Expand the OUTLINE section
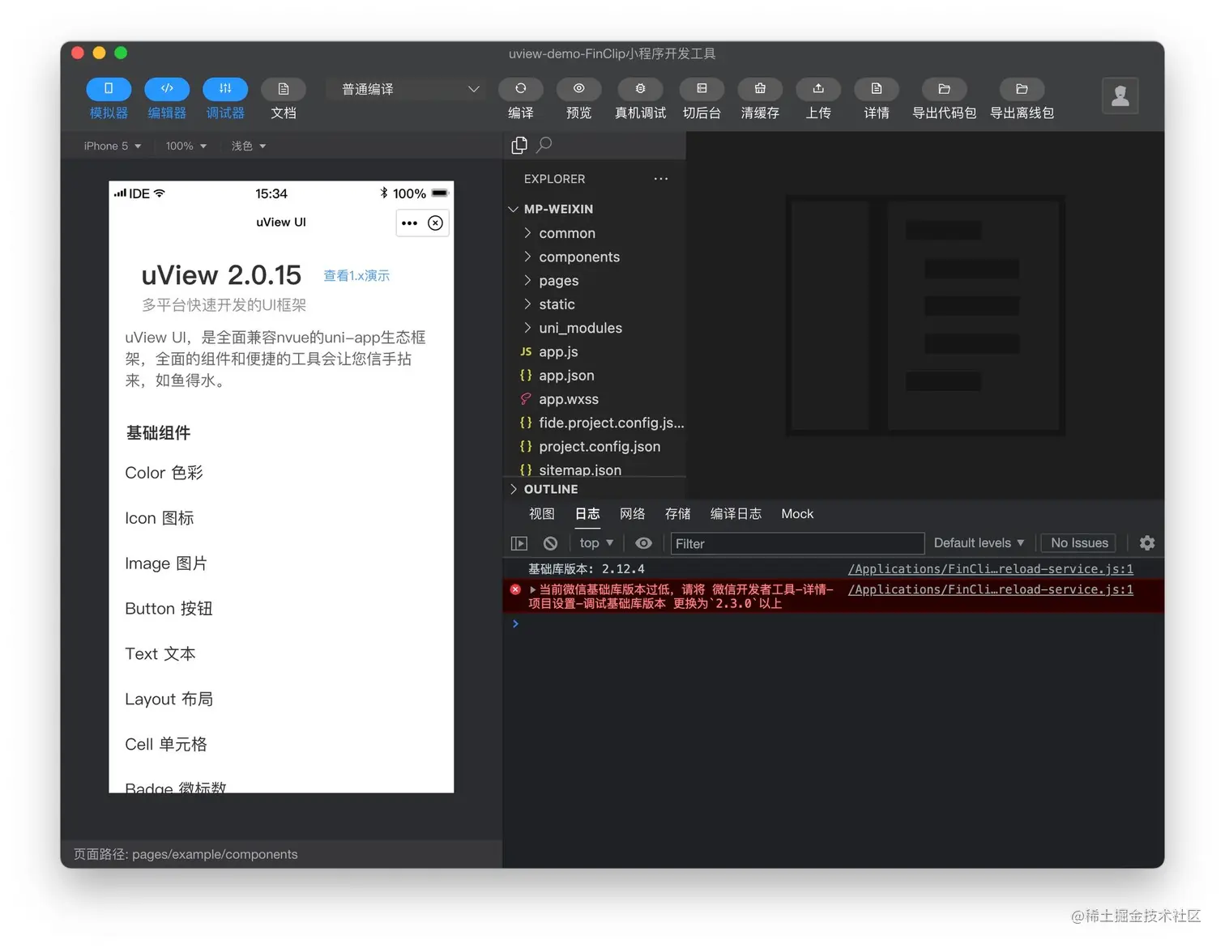1225x948 pixels. coord(594,489)
